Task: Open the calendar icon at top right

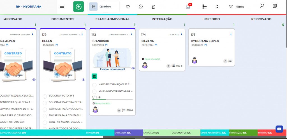Action: [275, 6]
